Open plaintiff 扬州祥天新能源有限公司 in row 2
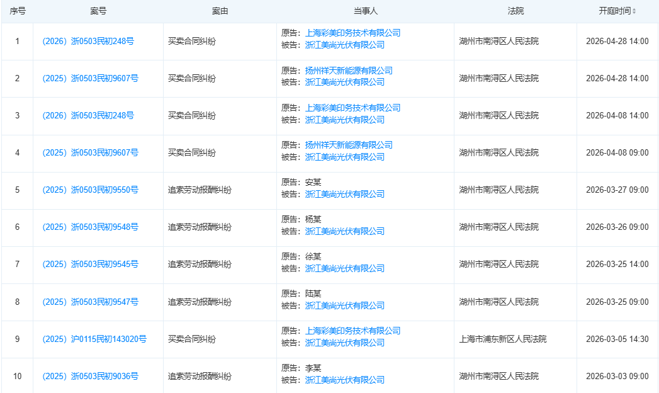This screenshot has height=393, width=659. point(349,70)
